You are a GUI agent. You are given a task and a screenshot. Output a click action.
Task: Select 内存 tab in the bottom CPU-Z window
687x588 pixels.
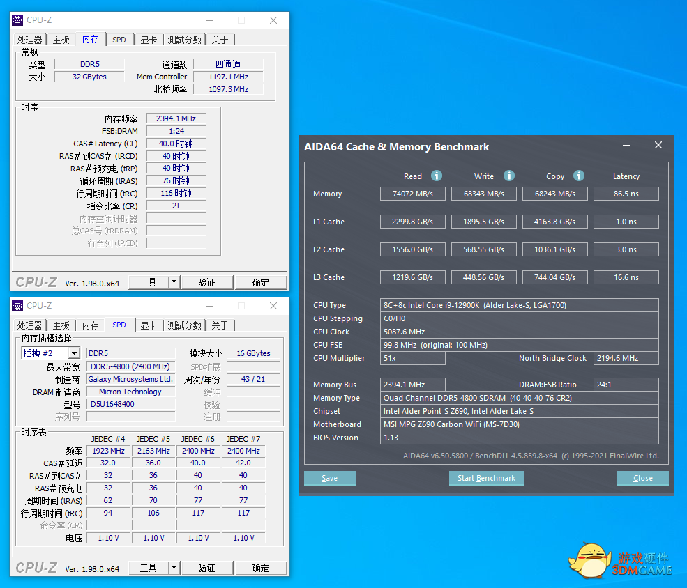90,325
